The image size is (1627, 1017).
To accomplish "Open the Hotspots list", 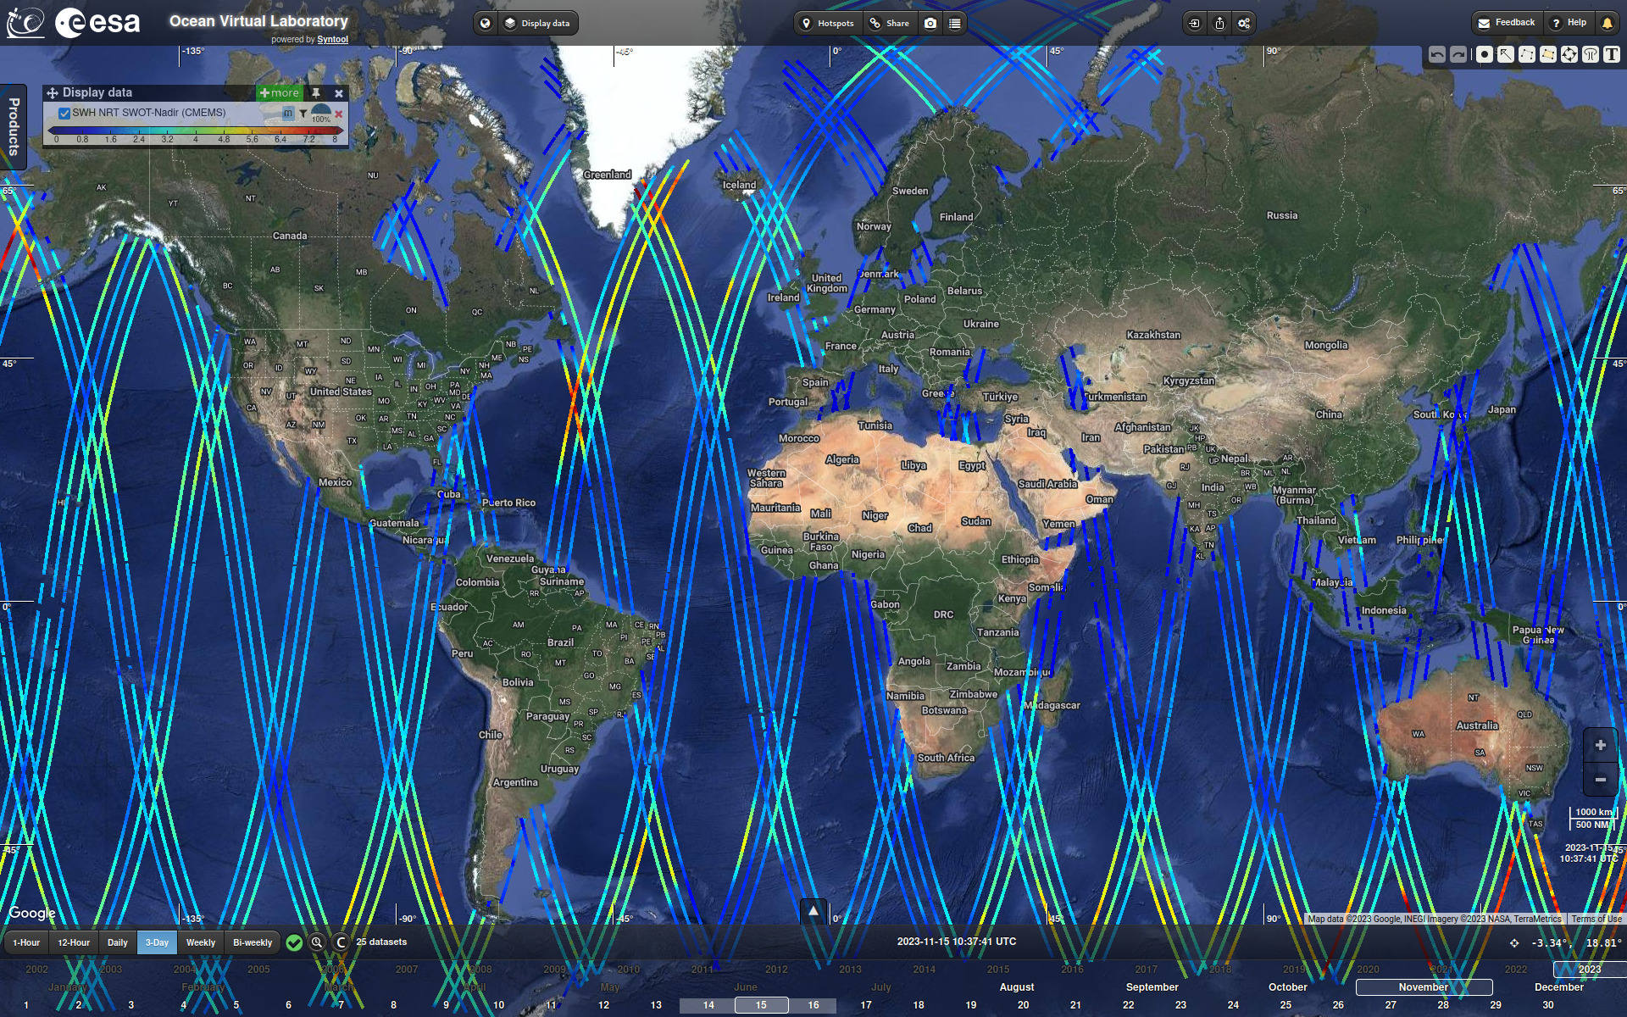I will (828, 23).
